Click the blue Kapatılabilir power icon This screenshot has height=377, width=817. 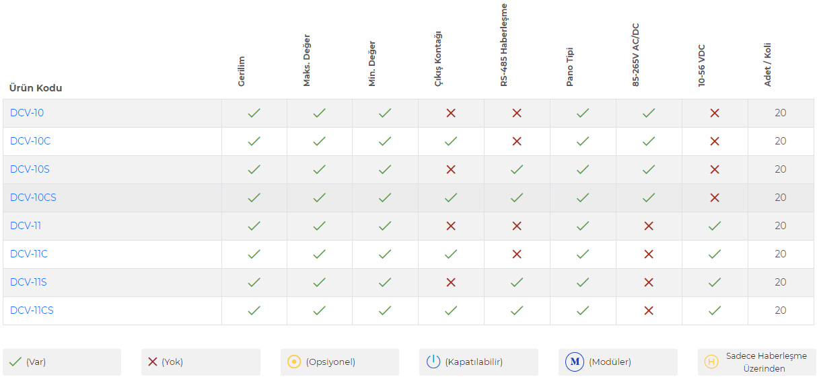point(433,362)
